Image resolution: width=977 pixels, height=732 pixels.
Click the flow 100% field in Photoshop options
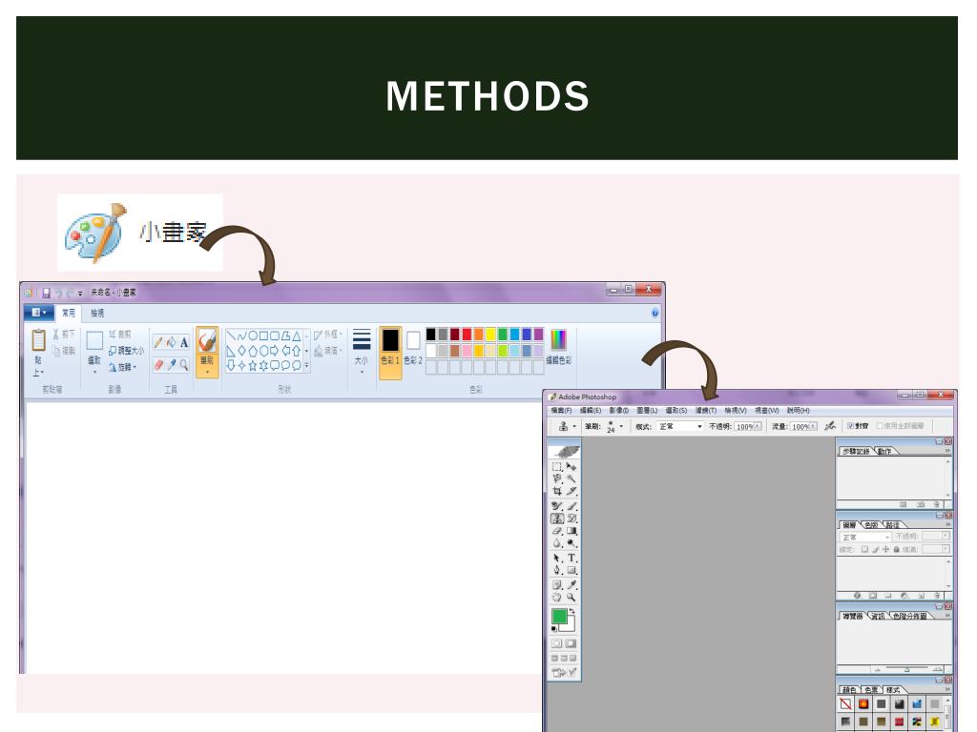(x=803, y=426)
